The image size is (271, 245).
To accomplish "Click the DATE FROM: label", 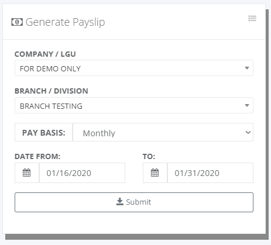I will pyautogui.click(x=37, y=157).
